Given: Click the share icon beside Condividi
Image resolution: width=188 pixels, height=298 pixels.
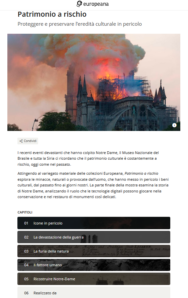Looking at the screenshot, I should pos(21,141).
